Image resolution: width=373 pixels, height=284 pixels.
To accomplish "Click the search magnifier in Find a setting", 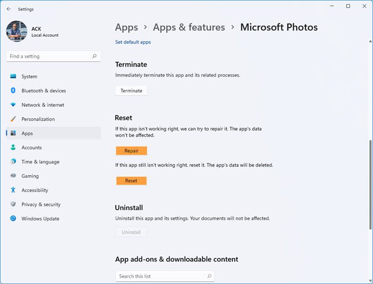I will (x=94, y=56).
